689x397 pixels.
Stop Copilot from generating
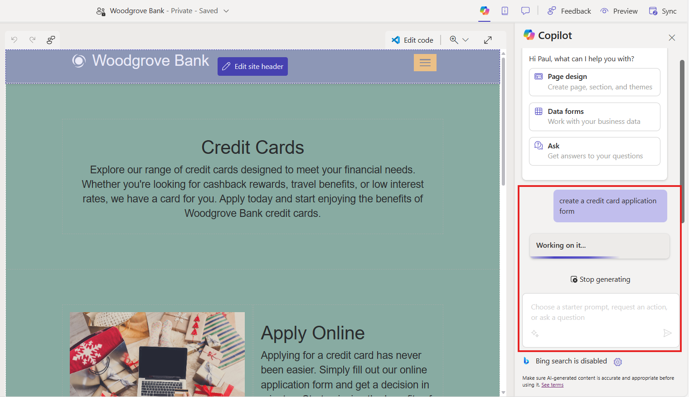pos(600,279)
